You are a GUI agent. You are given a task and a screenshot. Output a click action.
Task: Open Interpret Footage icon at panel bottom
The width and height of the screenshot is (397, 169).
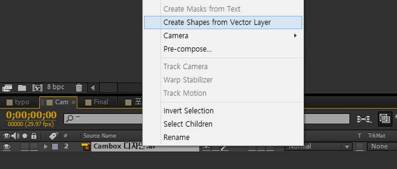coord(7,88)
